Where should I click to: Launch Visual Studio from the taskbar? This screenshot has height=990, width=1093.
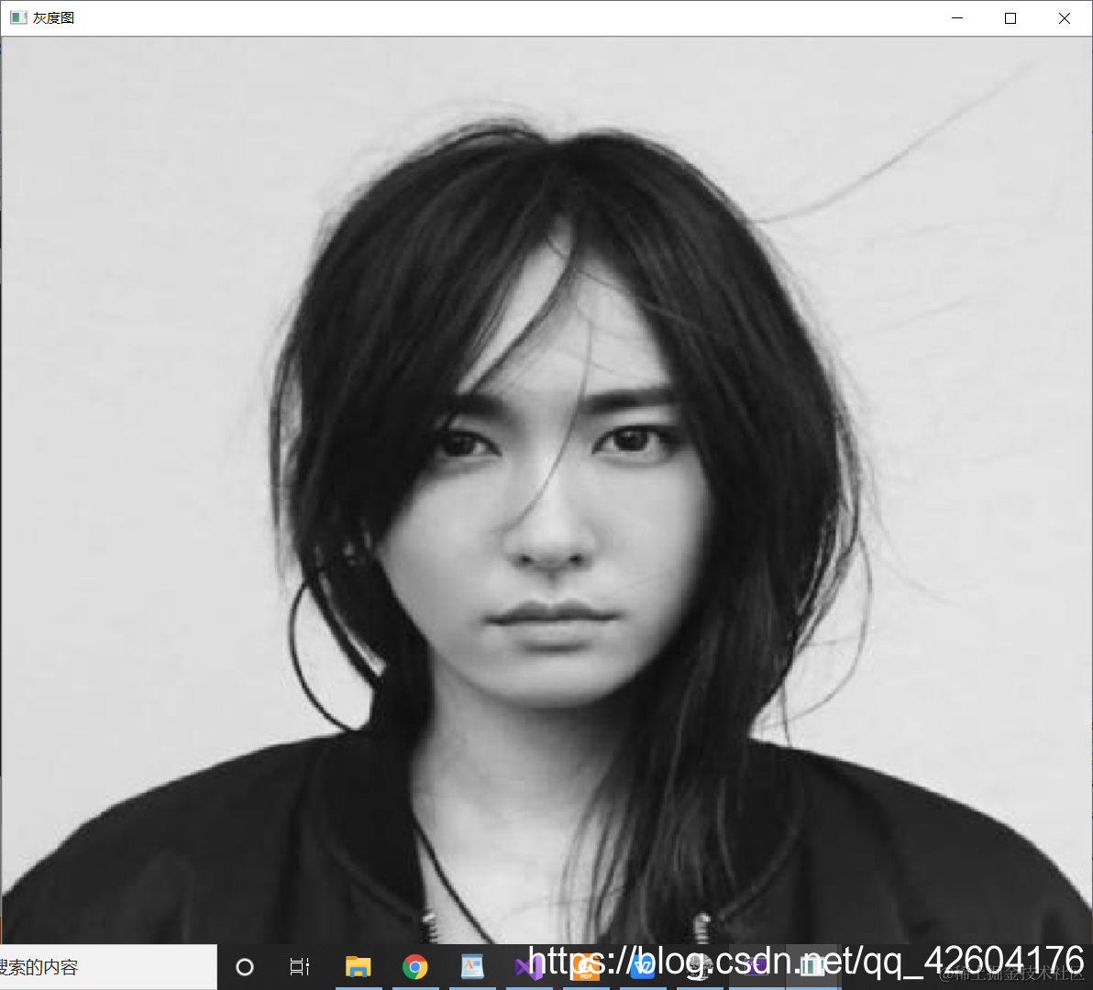pyautogui.click(x=530, y=965)
